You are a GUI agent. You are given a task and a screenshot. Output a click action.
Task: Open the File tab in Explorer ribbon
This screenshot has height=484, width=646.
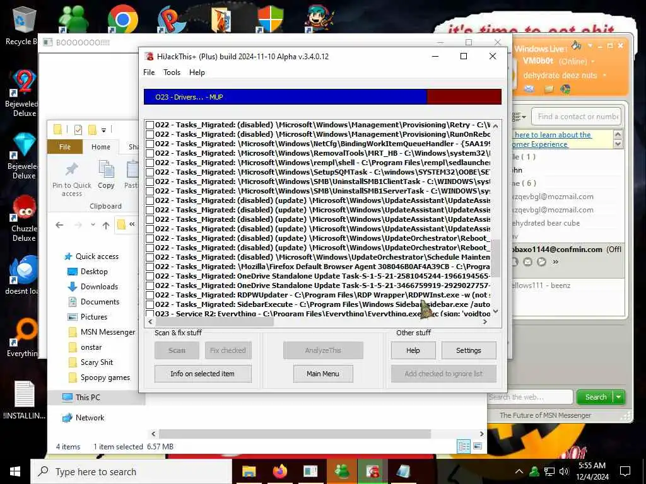(x=65, y=147)
